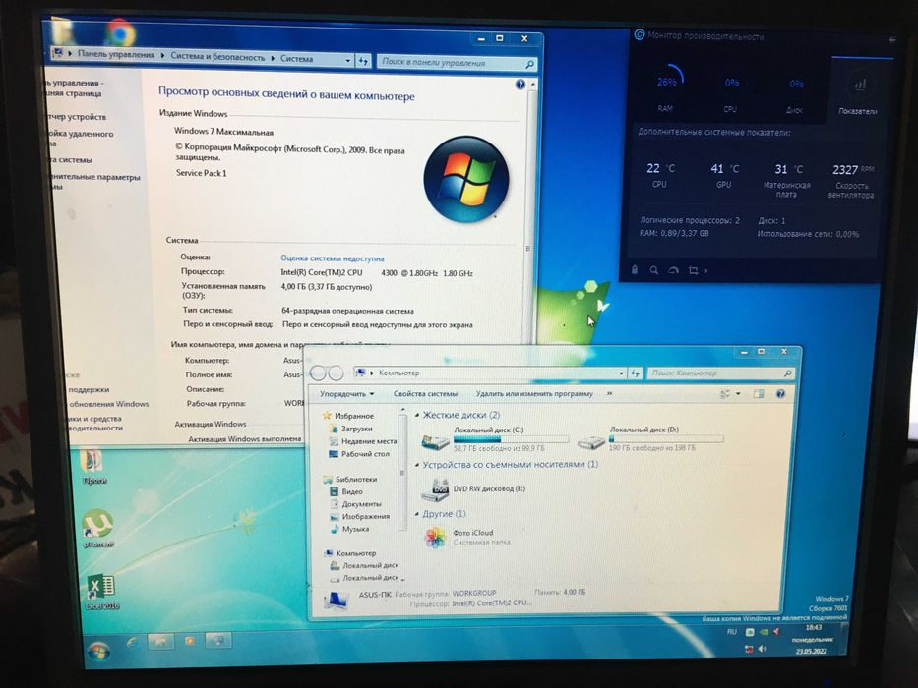918x688 pixels.
Task: Select Загрузки in navigation pane
Action: click(356, 429)
